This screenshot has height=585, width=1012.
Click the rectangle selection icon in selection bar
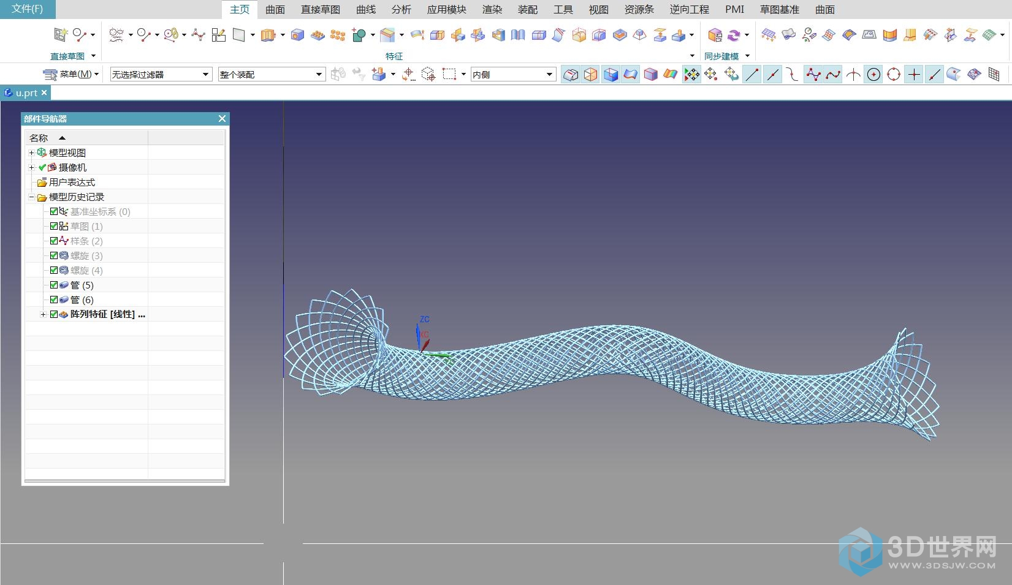point(449,74)
